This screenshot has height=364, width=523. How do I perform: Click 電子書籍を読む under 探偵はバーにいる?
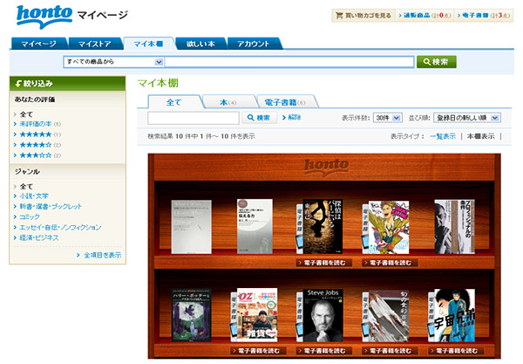(x=324, y=263)
